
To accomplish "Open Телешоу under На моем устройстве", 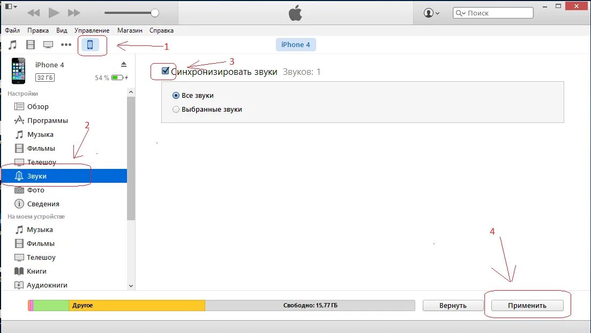I will (64, 257).
